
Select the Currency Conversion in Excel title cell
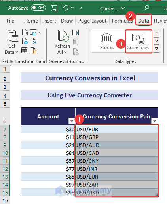(x=89, y=78)
